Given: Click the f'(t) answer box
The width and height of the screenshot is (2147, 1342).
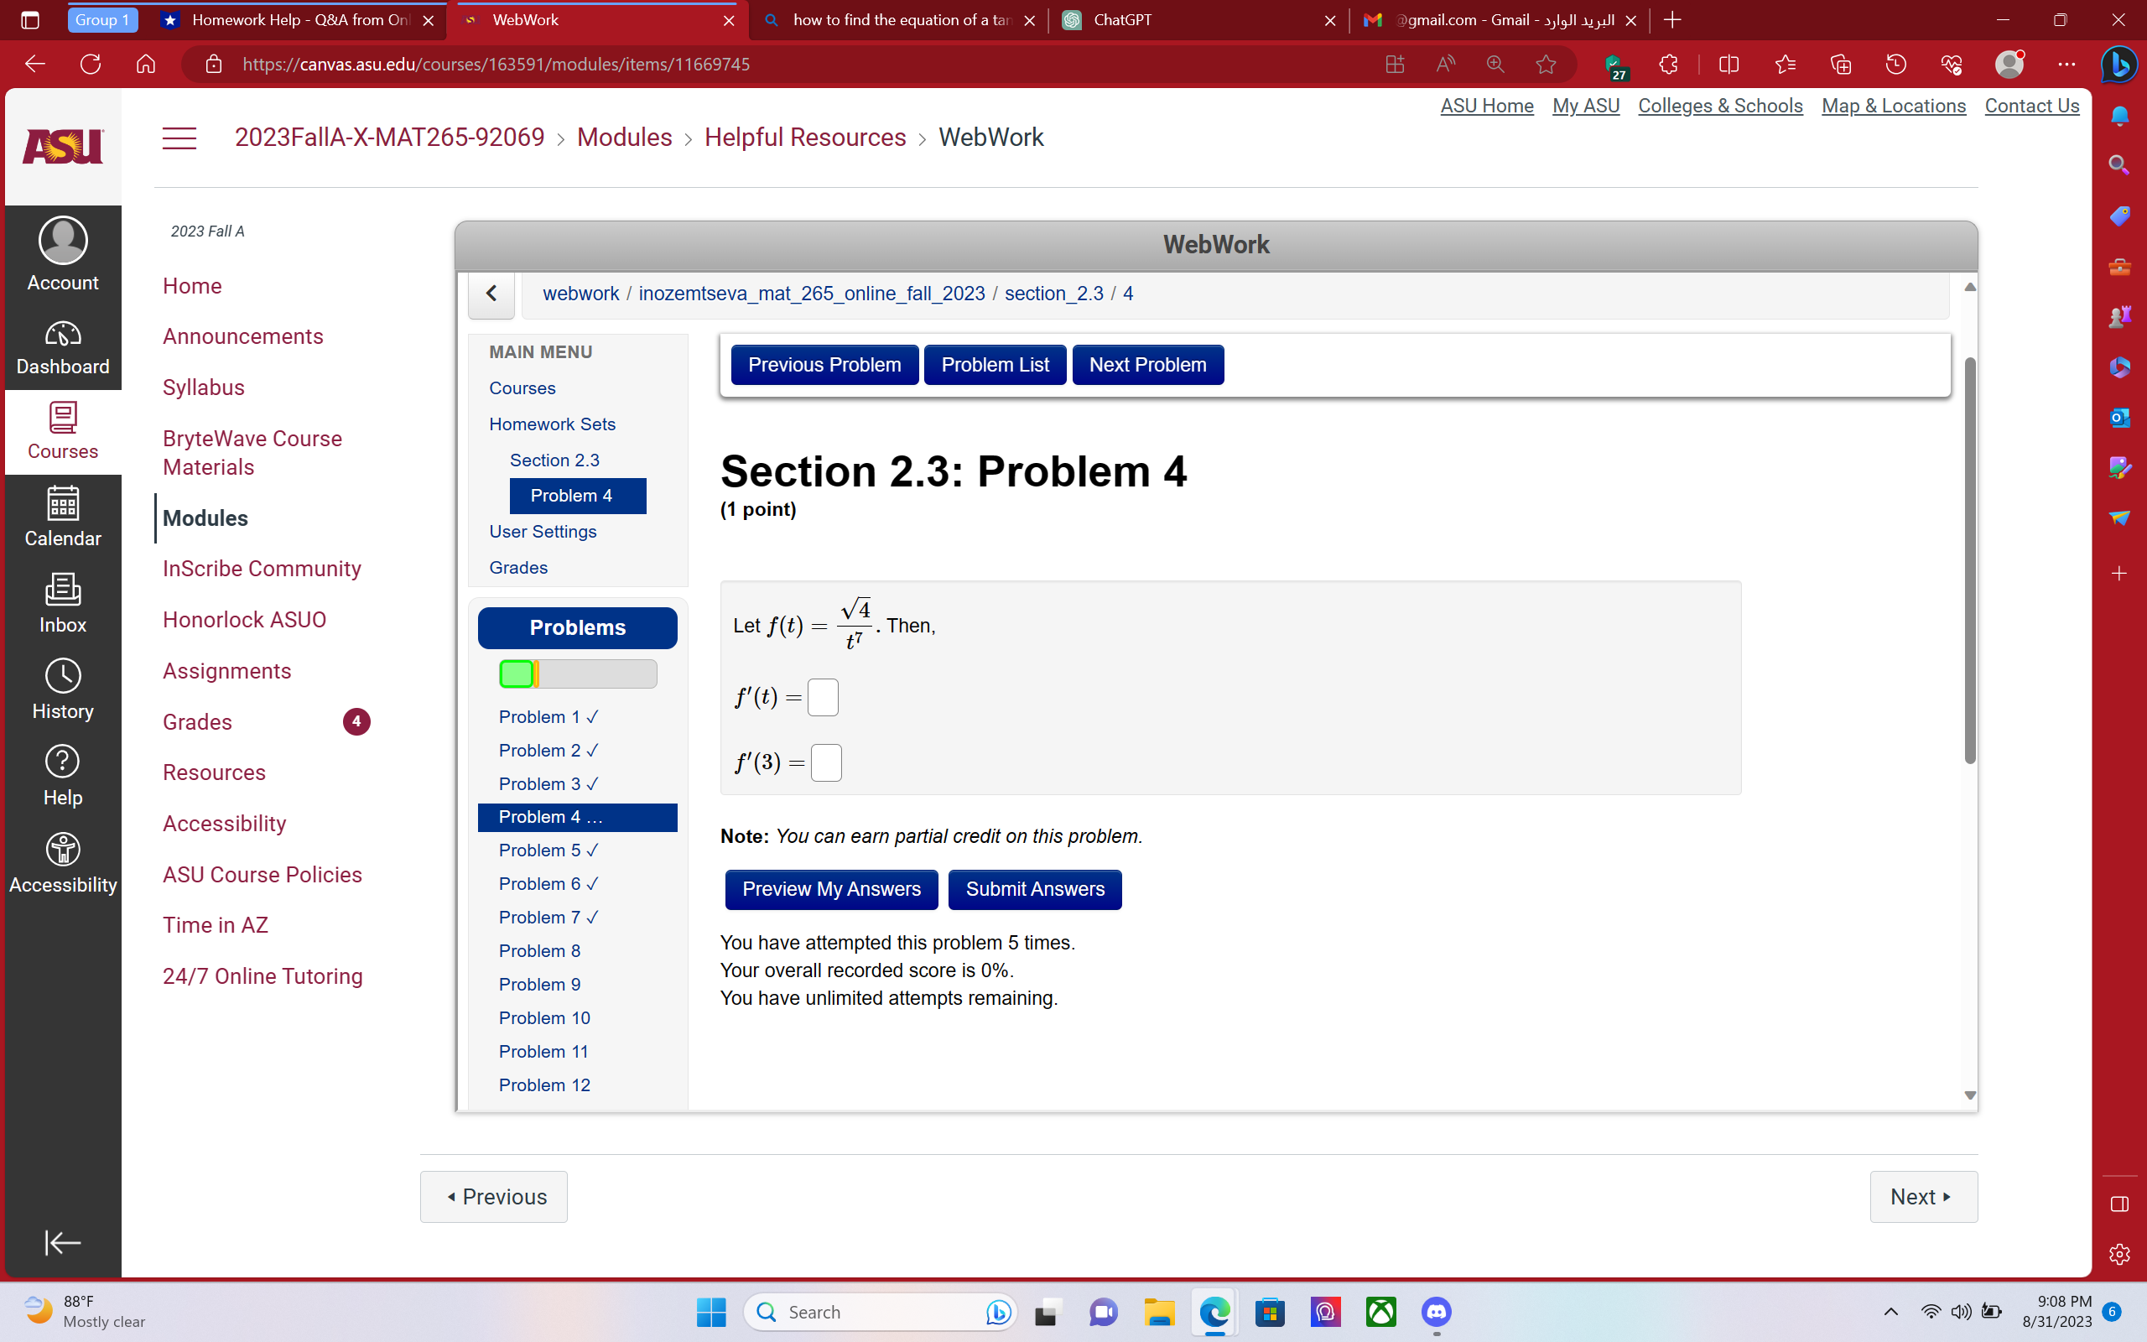Looking at the screenshot, I should (823, 697).
